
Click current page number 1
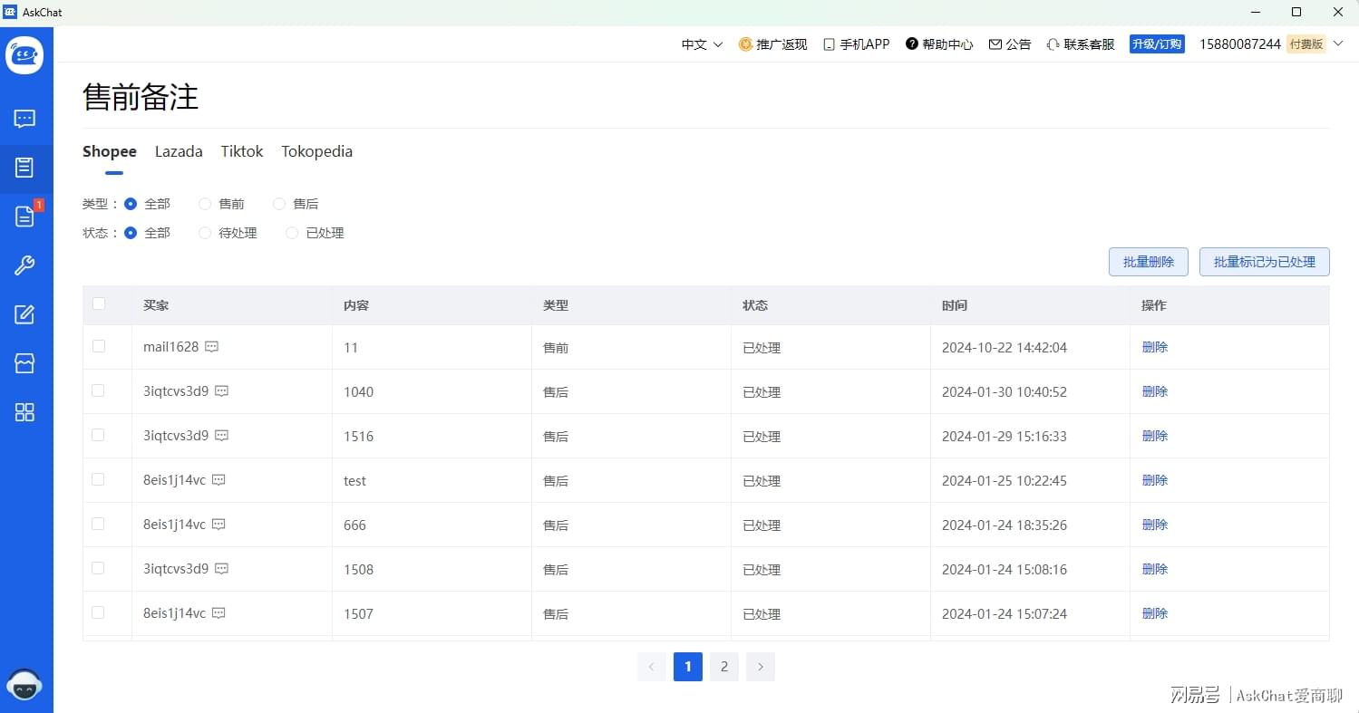(x=688, y=667)
